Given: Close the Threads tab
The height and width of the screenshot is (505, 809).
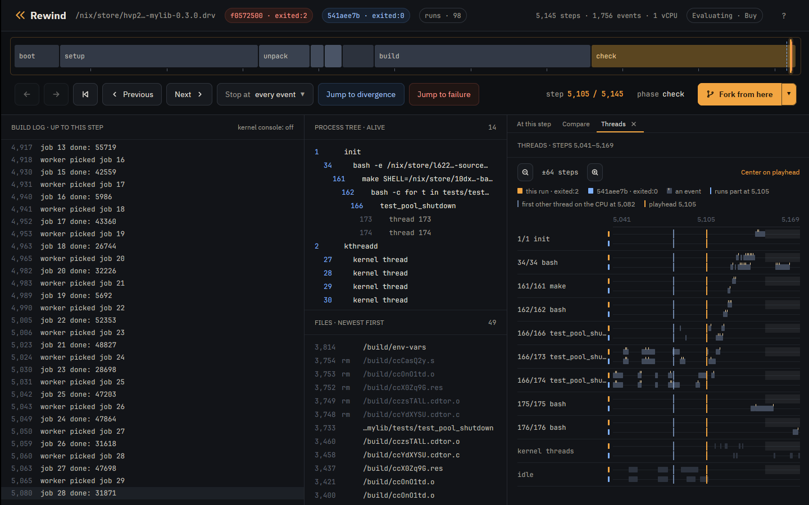Looking at the screenshot, I should coord(634,124).
